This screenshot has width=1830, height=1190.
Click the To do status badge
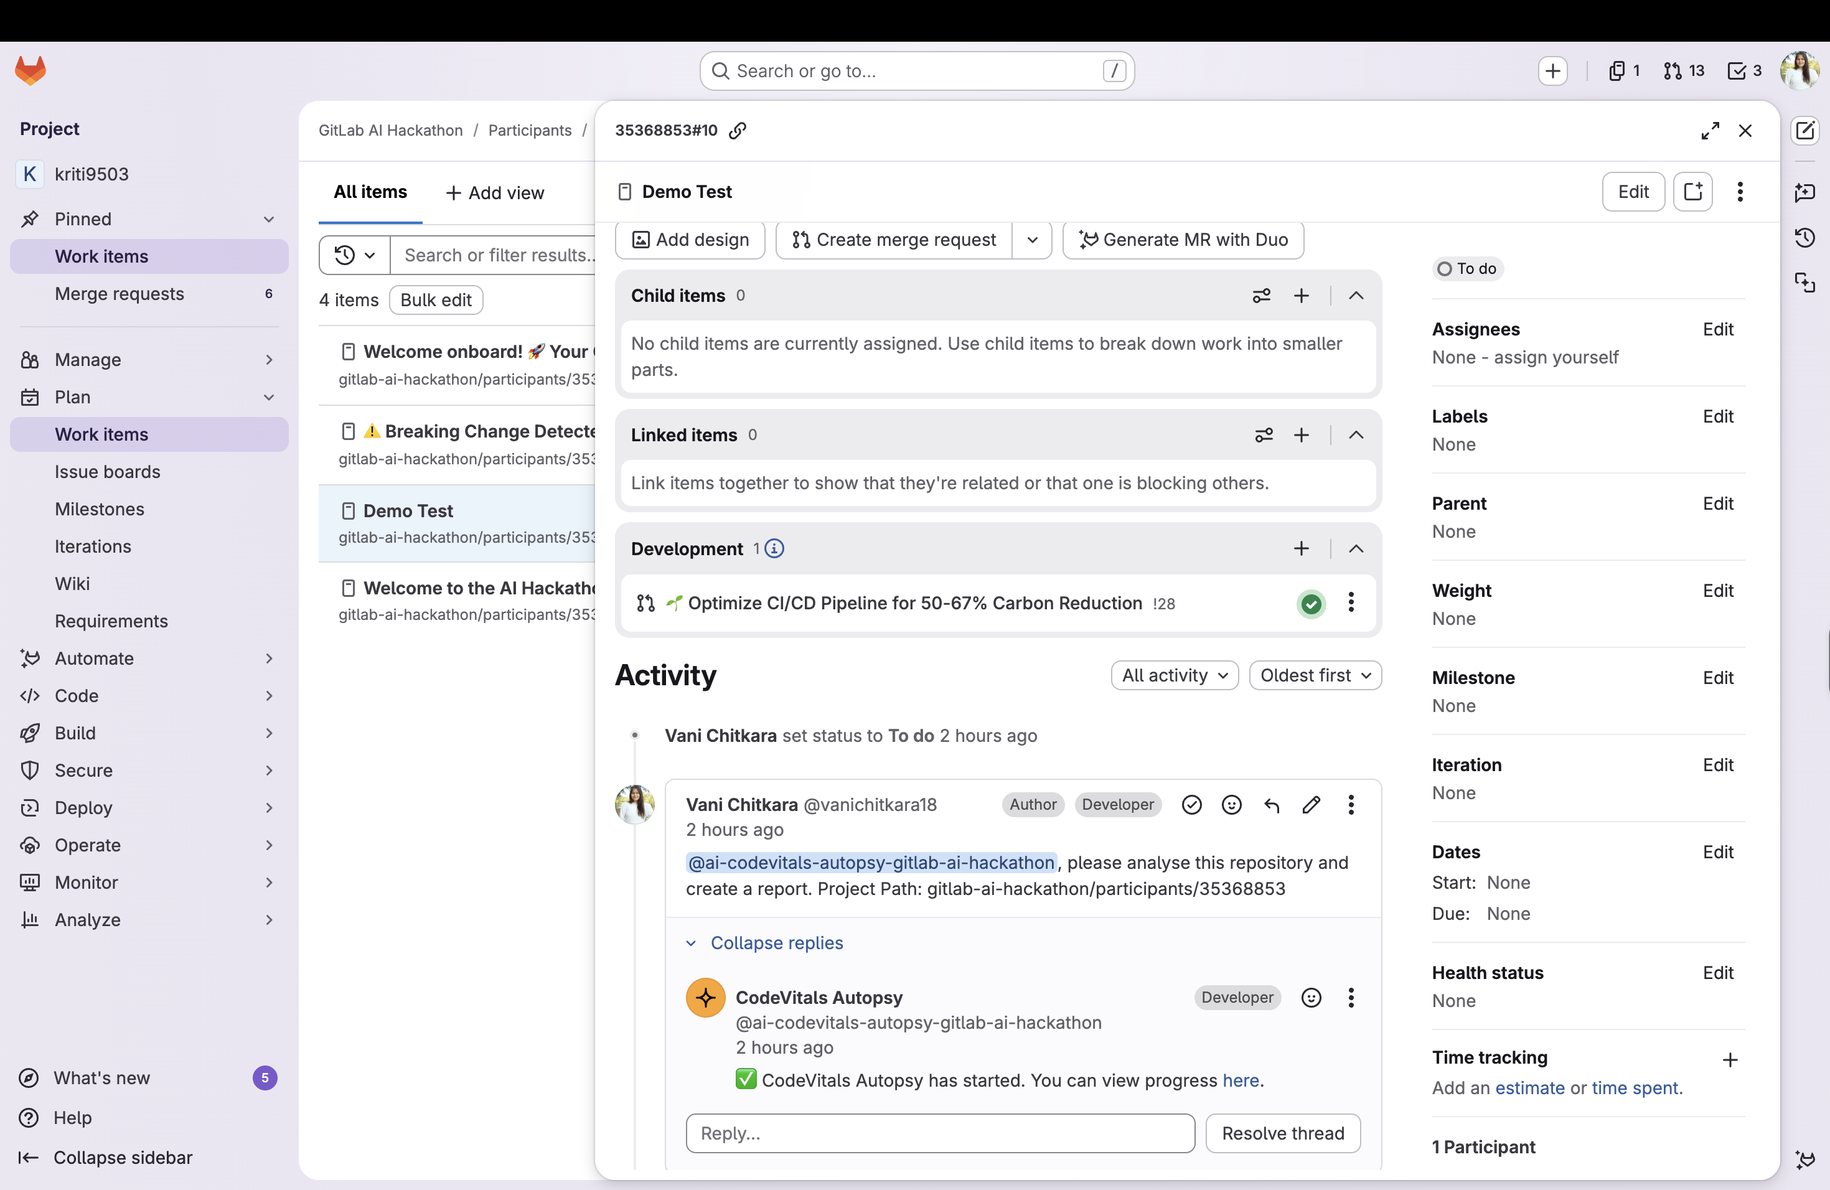[1467, 268]
